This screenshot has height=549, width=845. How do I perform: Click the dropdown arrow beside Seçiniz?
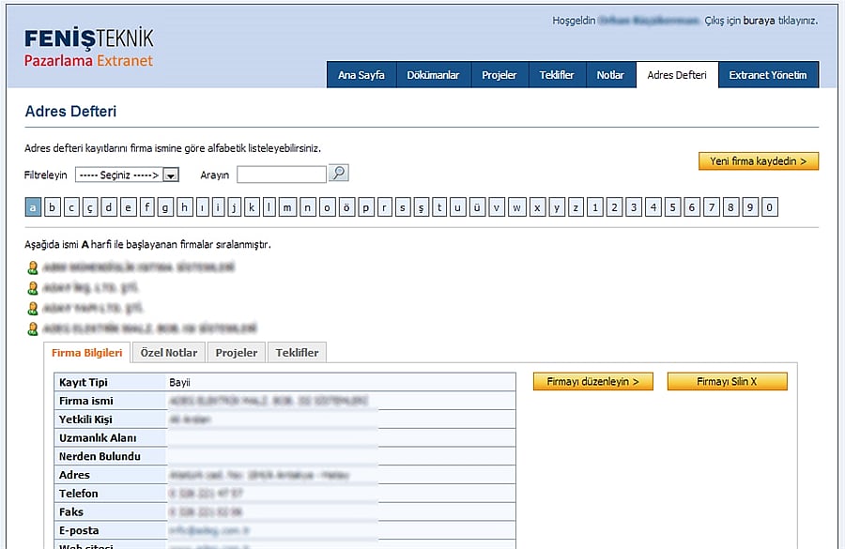171,175
